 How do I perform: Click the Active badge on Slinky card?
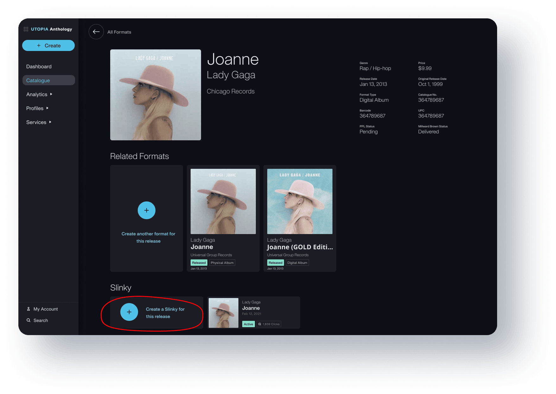[249, 324]
